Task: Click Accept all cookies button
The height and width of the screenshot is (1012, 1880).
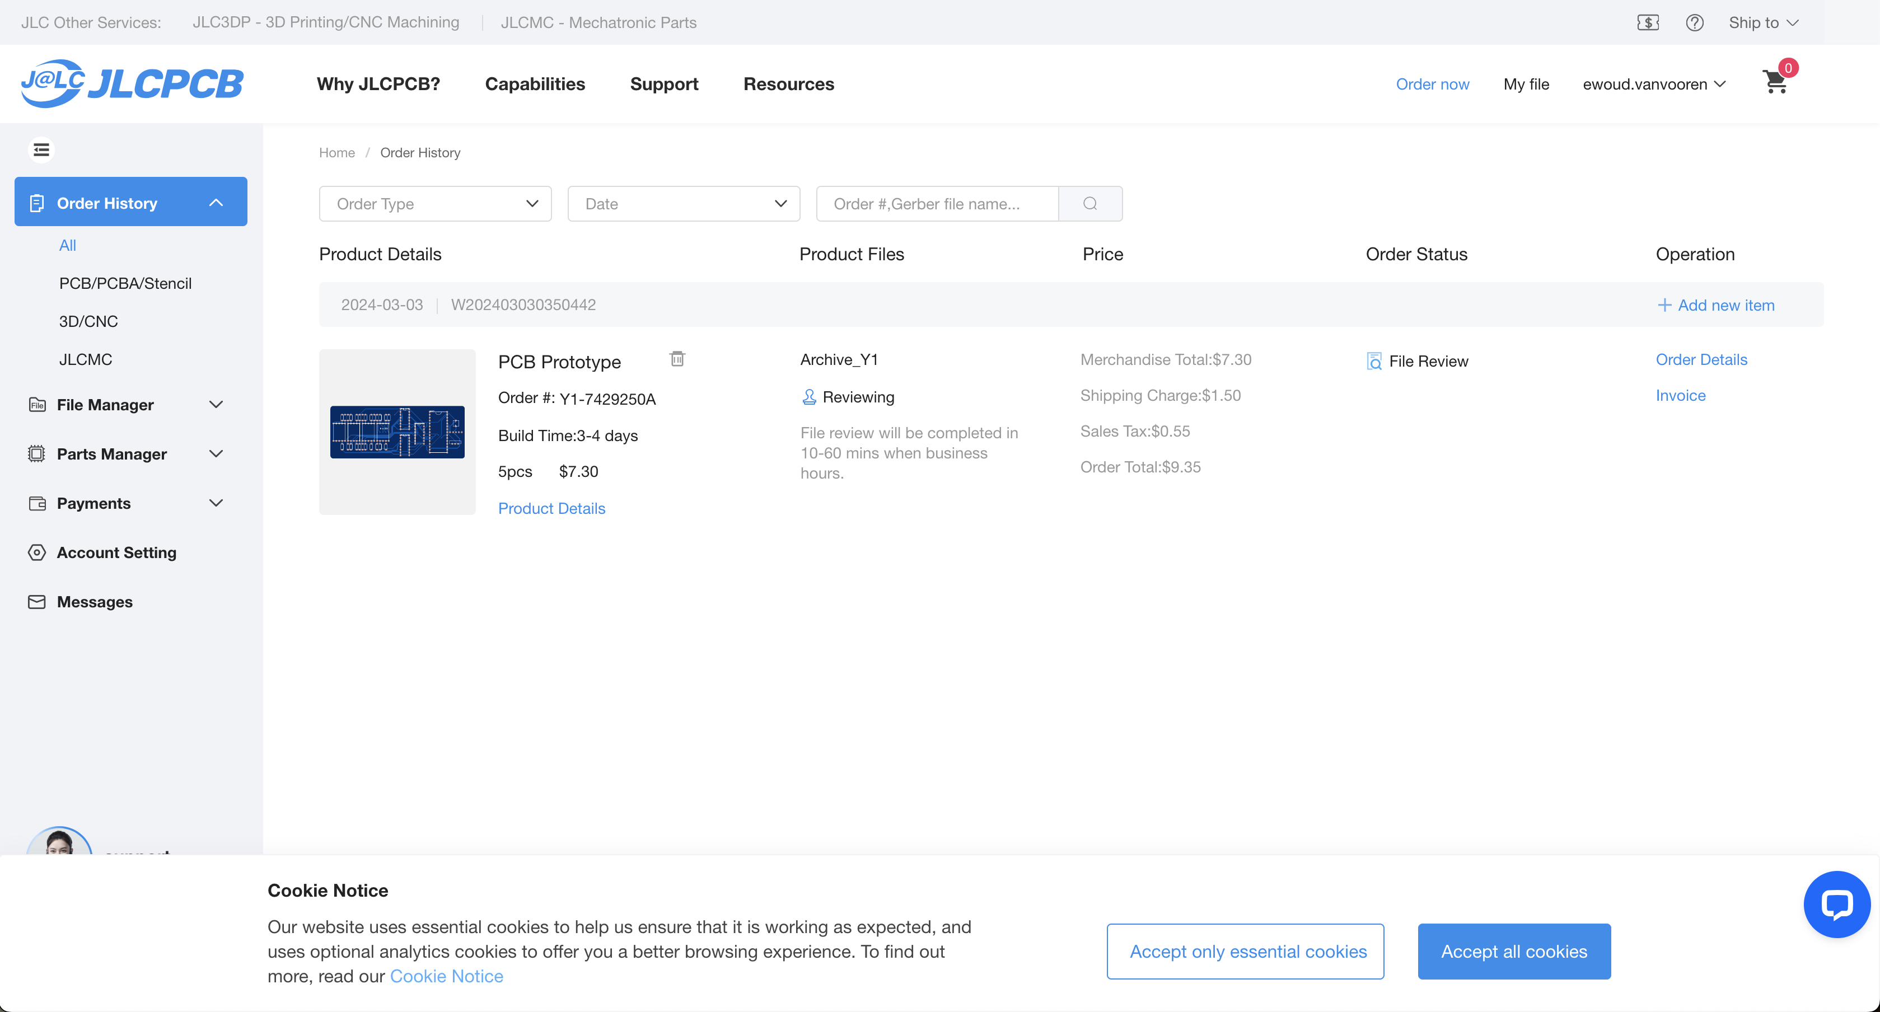Action: pyautogui.click(x=1513, y=952)
